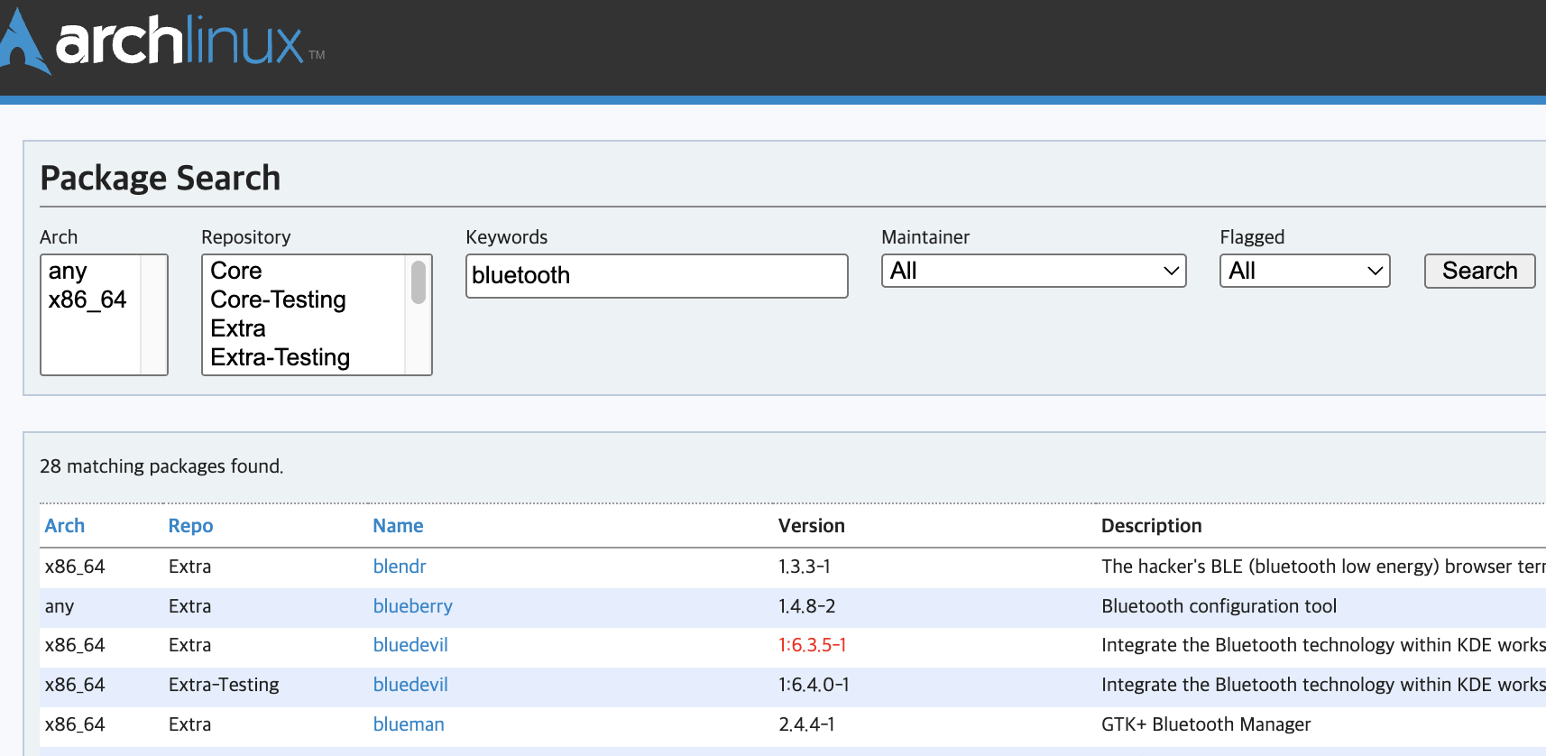The width and height of the screenshot is (1546, 756).
Task: Click 'GTK+ Bluetooth Manager' description
Action: pos(1206,724)
